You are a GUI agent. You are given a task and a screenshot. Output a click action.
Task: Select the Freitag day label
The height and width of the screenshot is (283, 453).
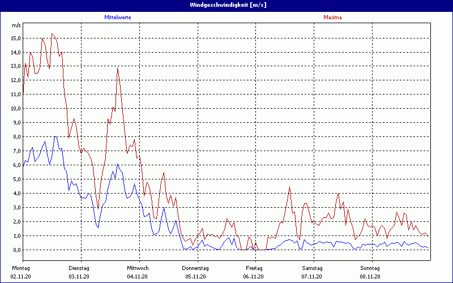coord(254,268)
